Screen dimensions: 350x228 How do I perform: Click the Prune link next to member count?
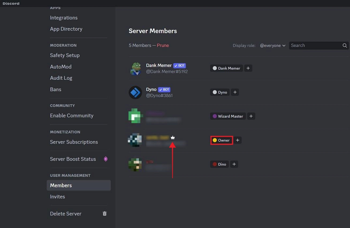[x=163, y=45]
